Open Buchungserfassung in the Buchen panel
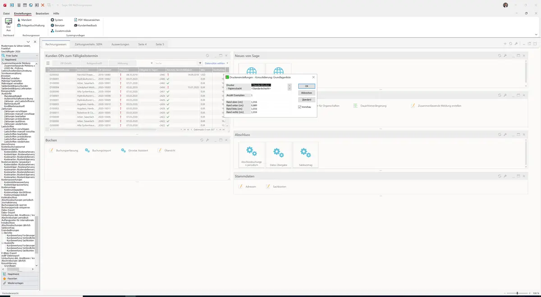This screenshot has height=297, width=541. tap(64, 150)
